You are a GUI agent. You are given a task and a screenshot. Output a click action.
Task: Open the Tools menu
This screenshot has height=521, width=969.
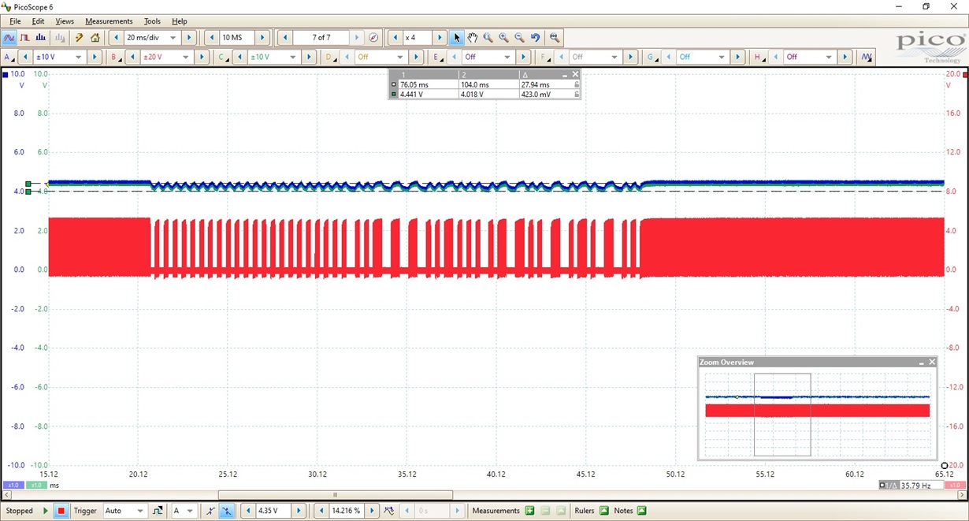coord(152,21)
